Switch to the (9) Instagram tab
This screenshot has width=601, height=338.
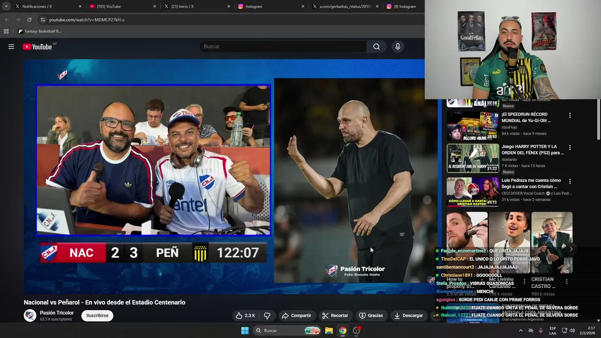404,7
